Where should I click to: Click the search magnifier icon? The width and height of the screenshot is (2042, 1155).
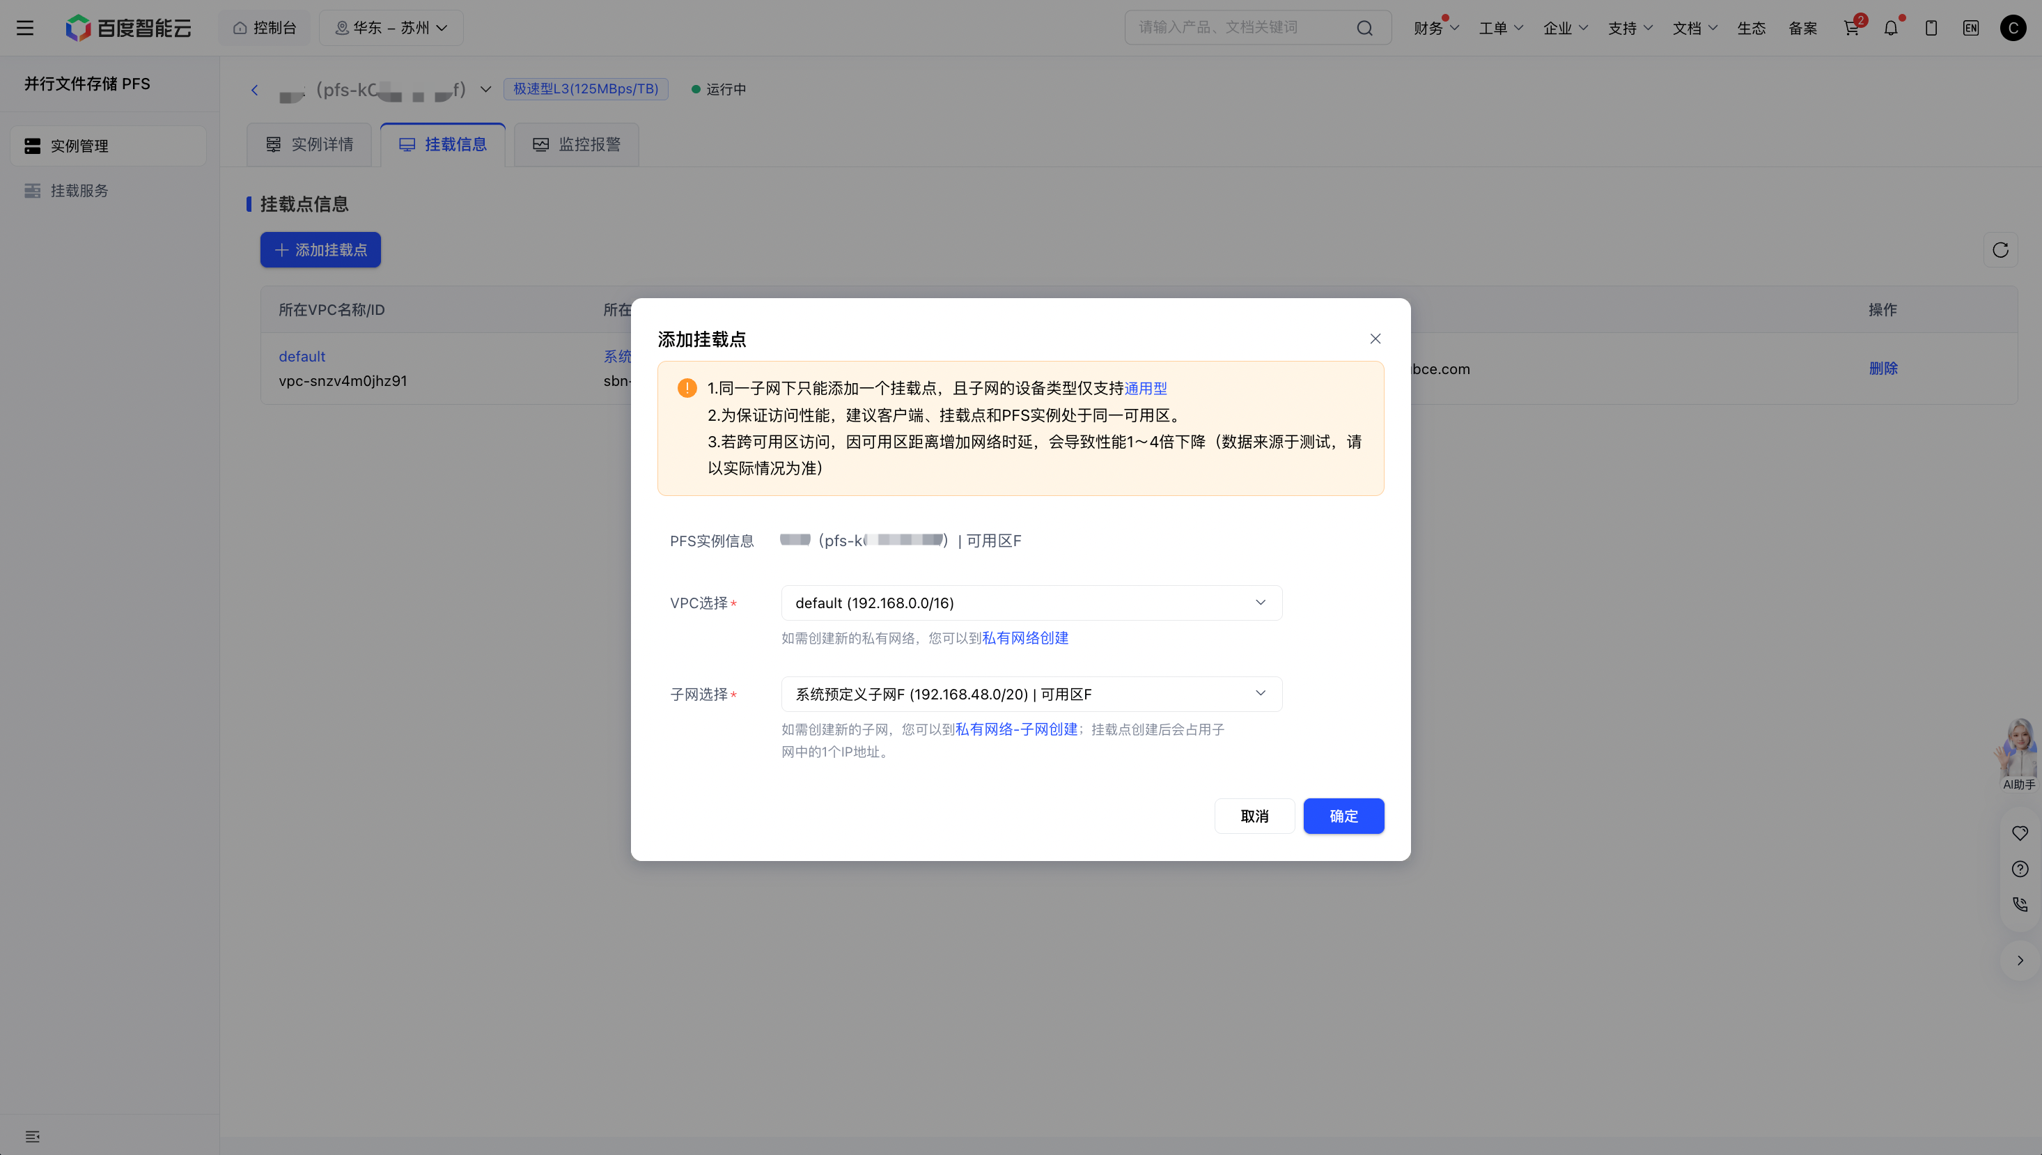[x=1364, y=28]
